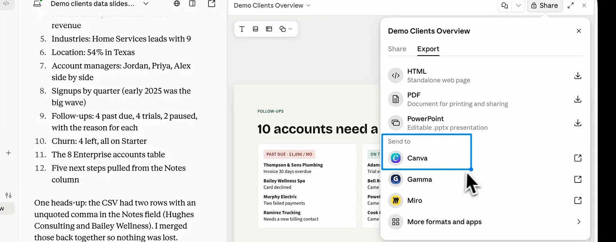Click 'Churn: 4 left, all on Starter' item
The image size is (616, 242).
coord(99,141)
